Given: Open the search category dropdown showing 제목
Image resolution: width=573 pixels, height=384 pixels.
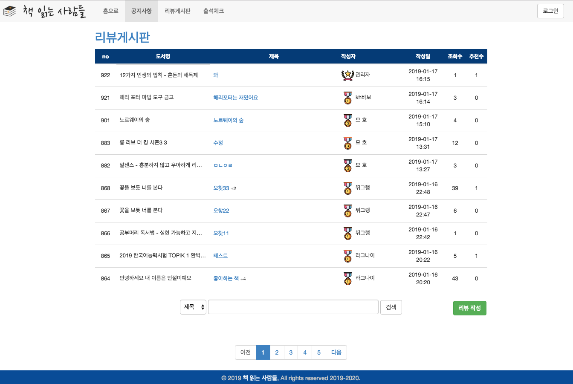Looking at the screenshot, I should [x=193, y=307].
